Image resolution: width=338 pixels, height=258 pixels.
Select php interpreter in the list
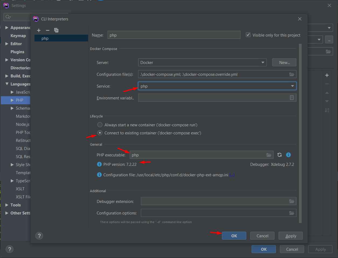pyautogui.click(x=61, y=38)
